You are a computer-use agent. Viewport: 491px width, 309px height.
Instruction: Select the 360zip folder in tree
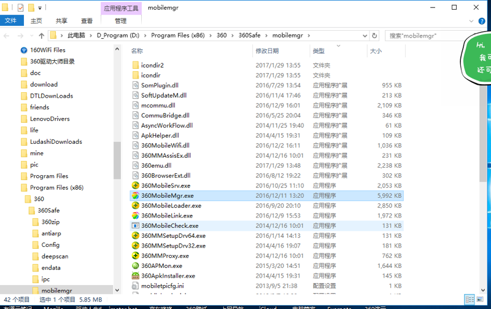coord(50,222)
